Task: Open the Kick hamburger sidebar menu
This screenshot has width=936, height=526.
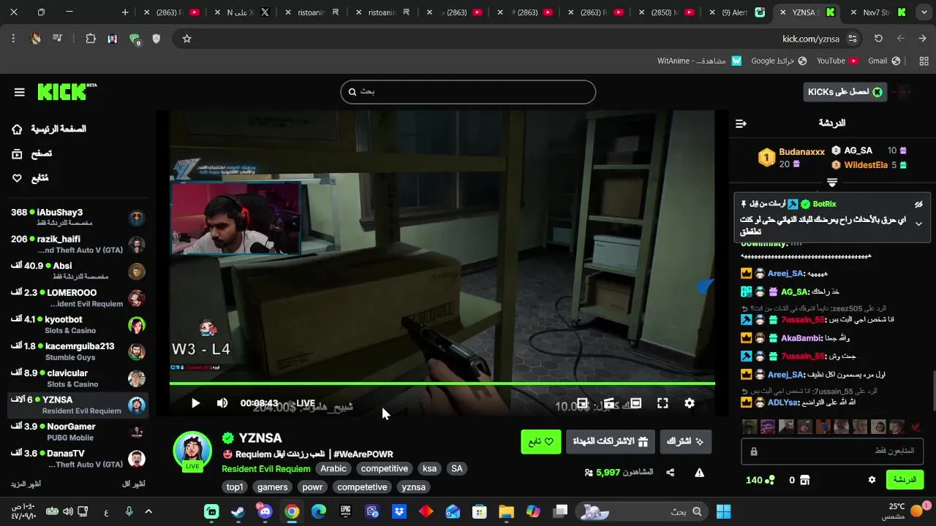Action: click(20, 92)
